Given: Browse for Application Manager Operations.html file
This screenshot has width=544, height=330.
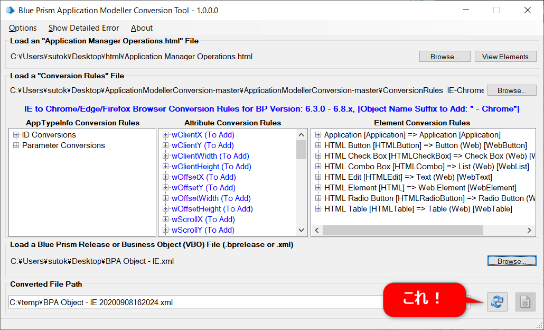Looking at the screenshot, I should point(444,57).
